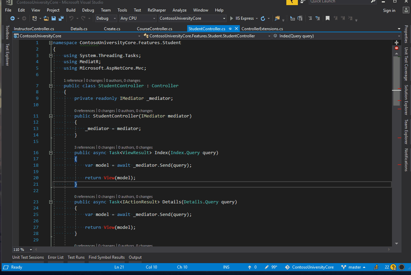Click the New Project toolbar icon

coord(34,18)
